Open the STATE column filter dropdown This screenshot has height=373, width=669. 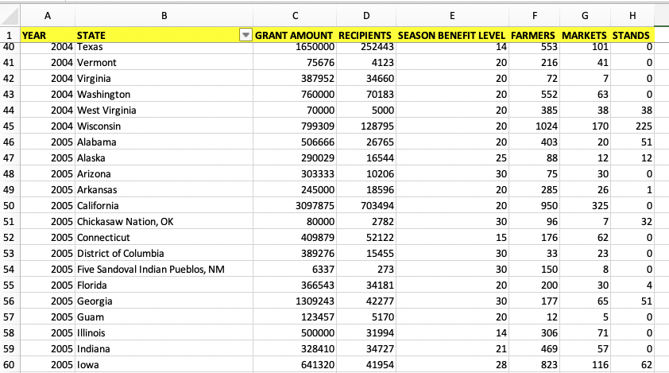246,35
